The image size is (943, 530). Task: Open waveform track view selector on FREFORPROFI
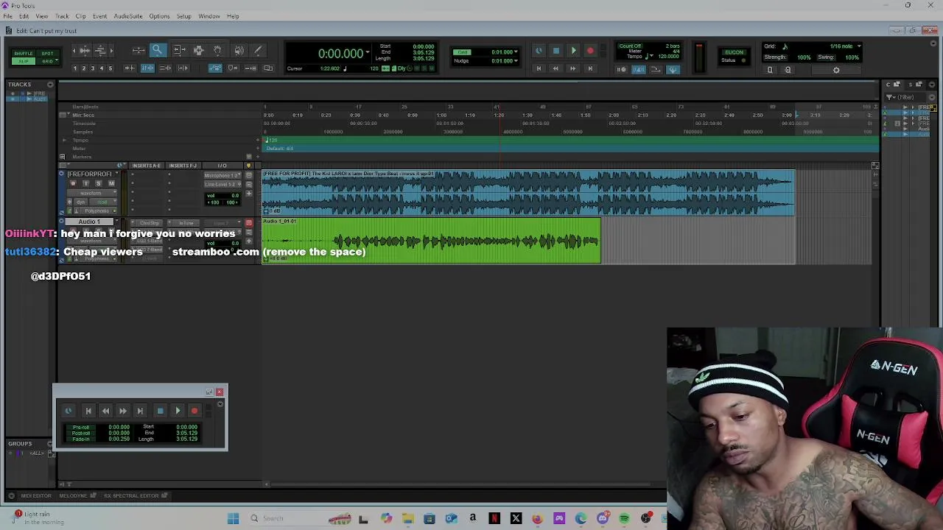tap(91, 193)
